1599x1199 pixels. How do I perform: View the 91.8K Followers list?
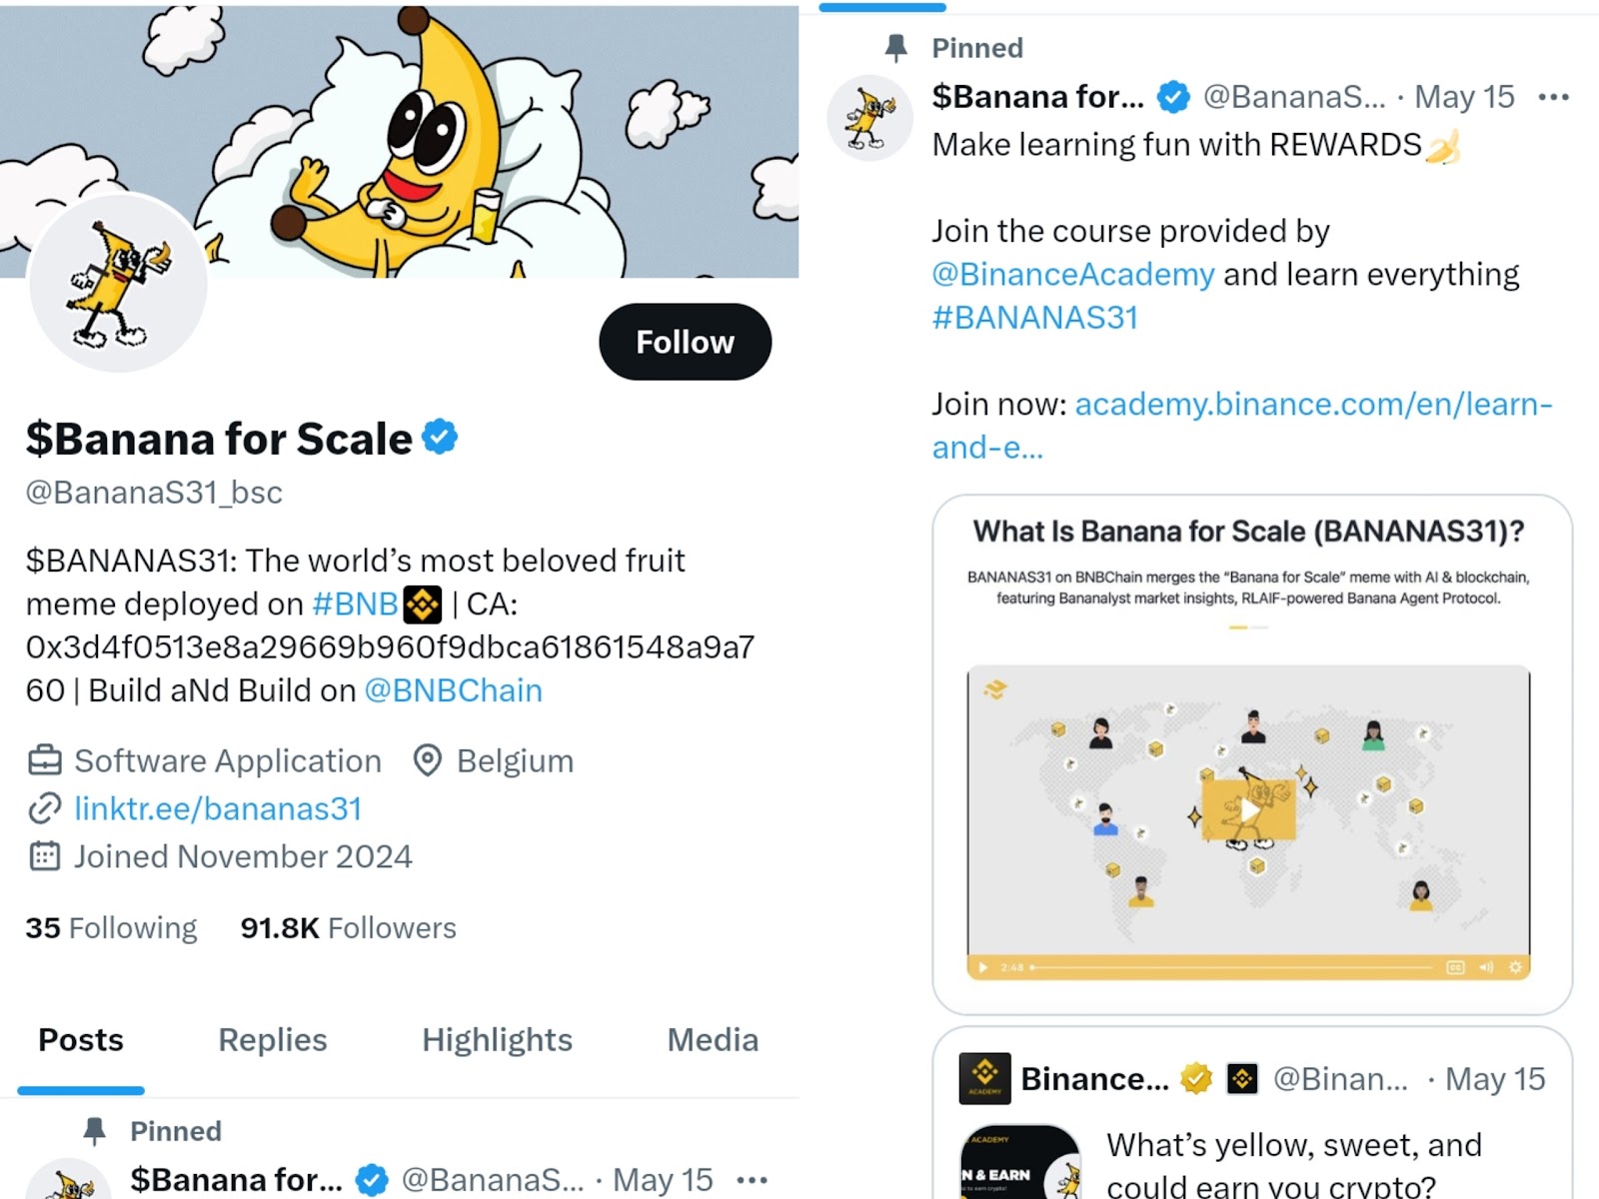click(x=348, y=928)
